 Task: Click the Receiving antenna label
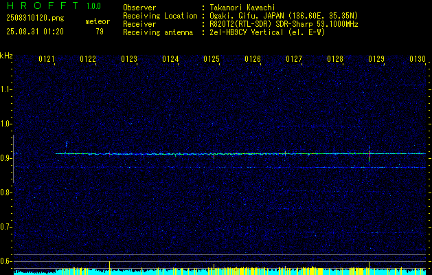click(x=158, y=32)
